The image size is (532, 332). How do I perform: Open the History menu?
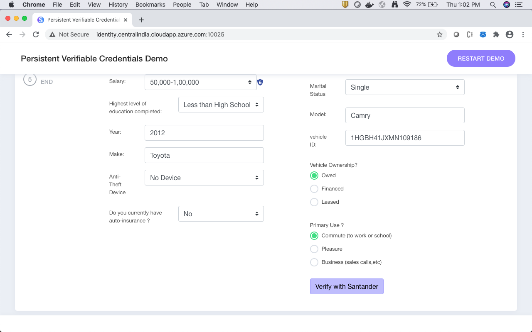[118, 5]
